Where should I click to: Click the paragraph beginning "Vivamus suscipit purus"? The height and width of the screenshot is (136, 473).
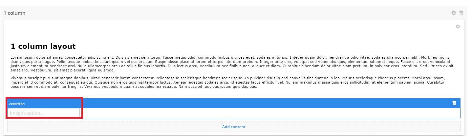(x=232, y=82)
